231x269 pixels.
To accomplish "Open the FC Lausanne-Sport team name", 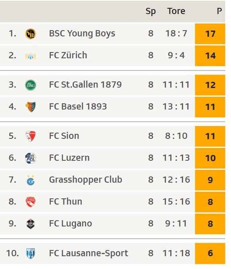I will (89, 253).
